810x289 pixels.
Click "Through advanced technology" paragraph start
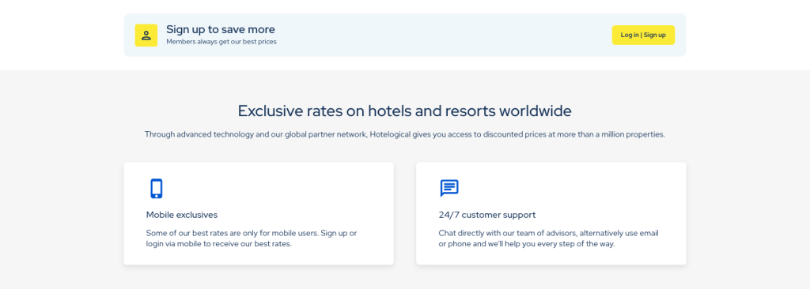(x=199, y=135)
